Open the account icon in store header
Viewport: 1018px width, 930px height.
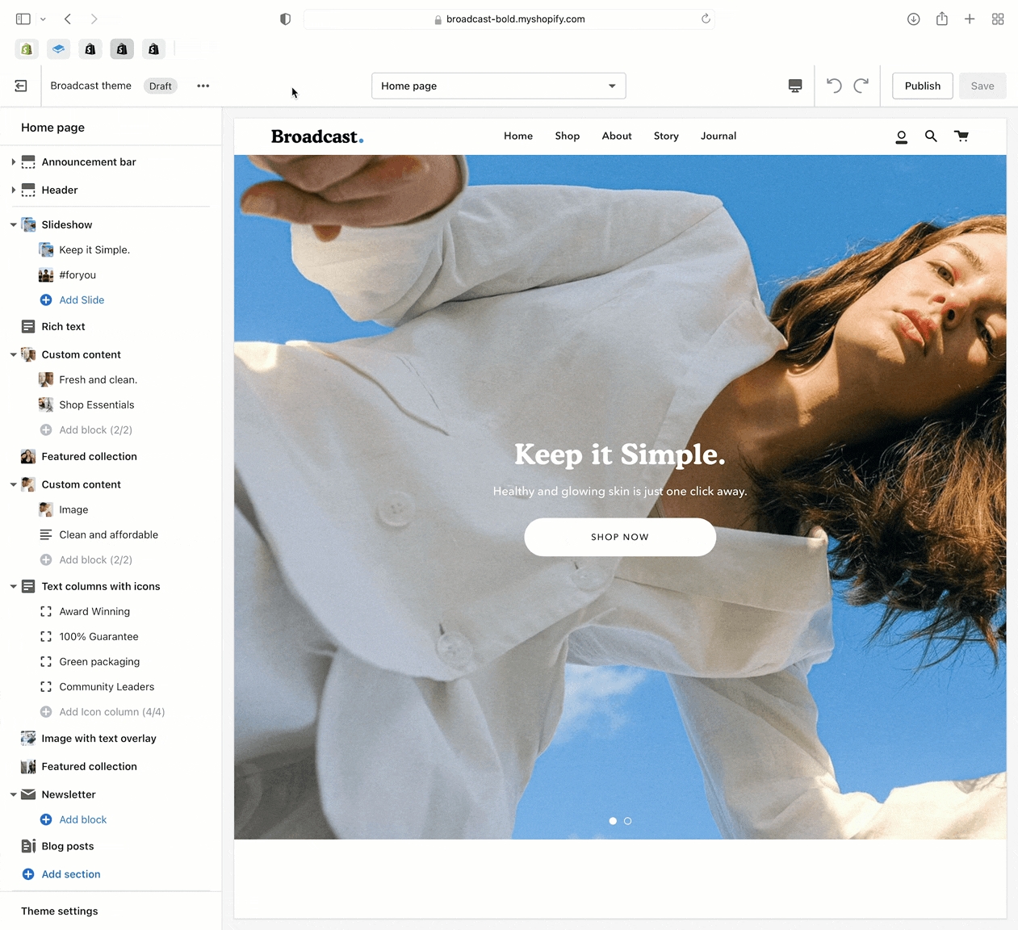902,137
